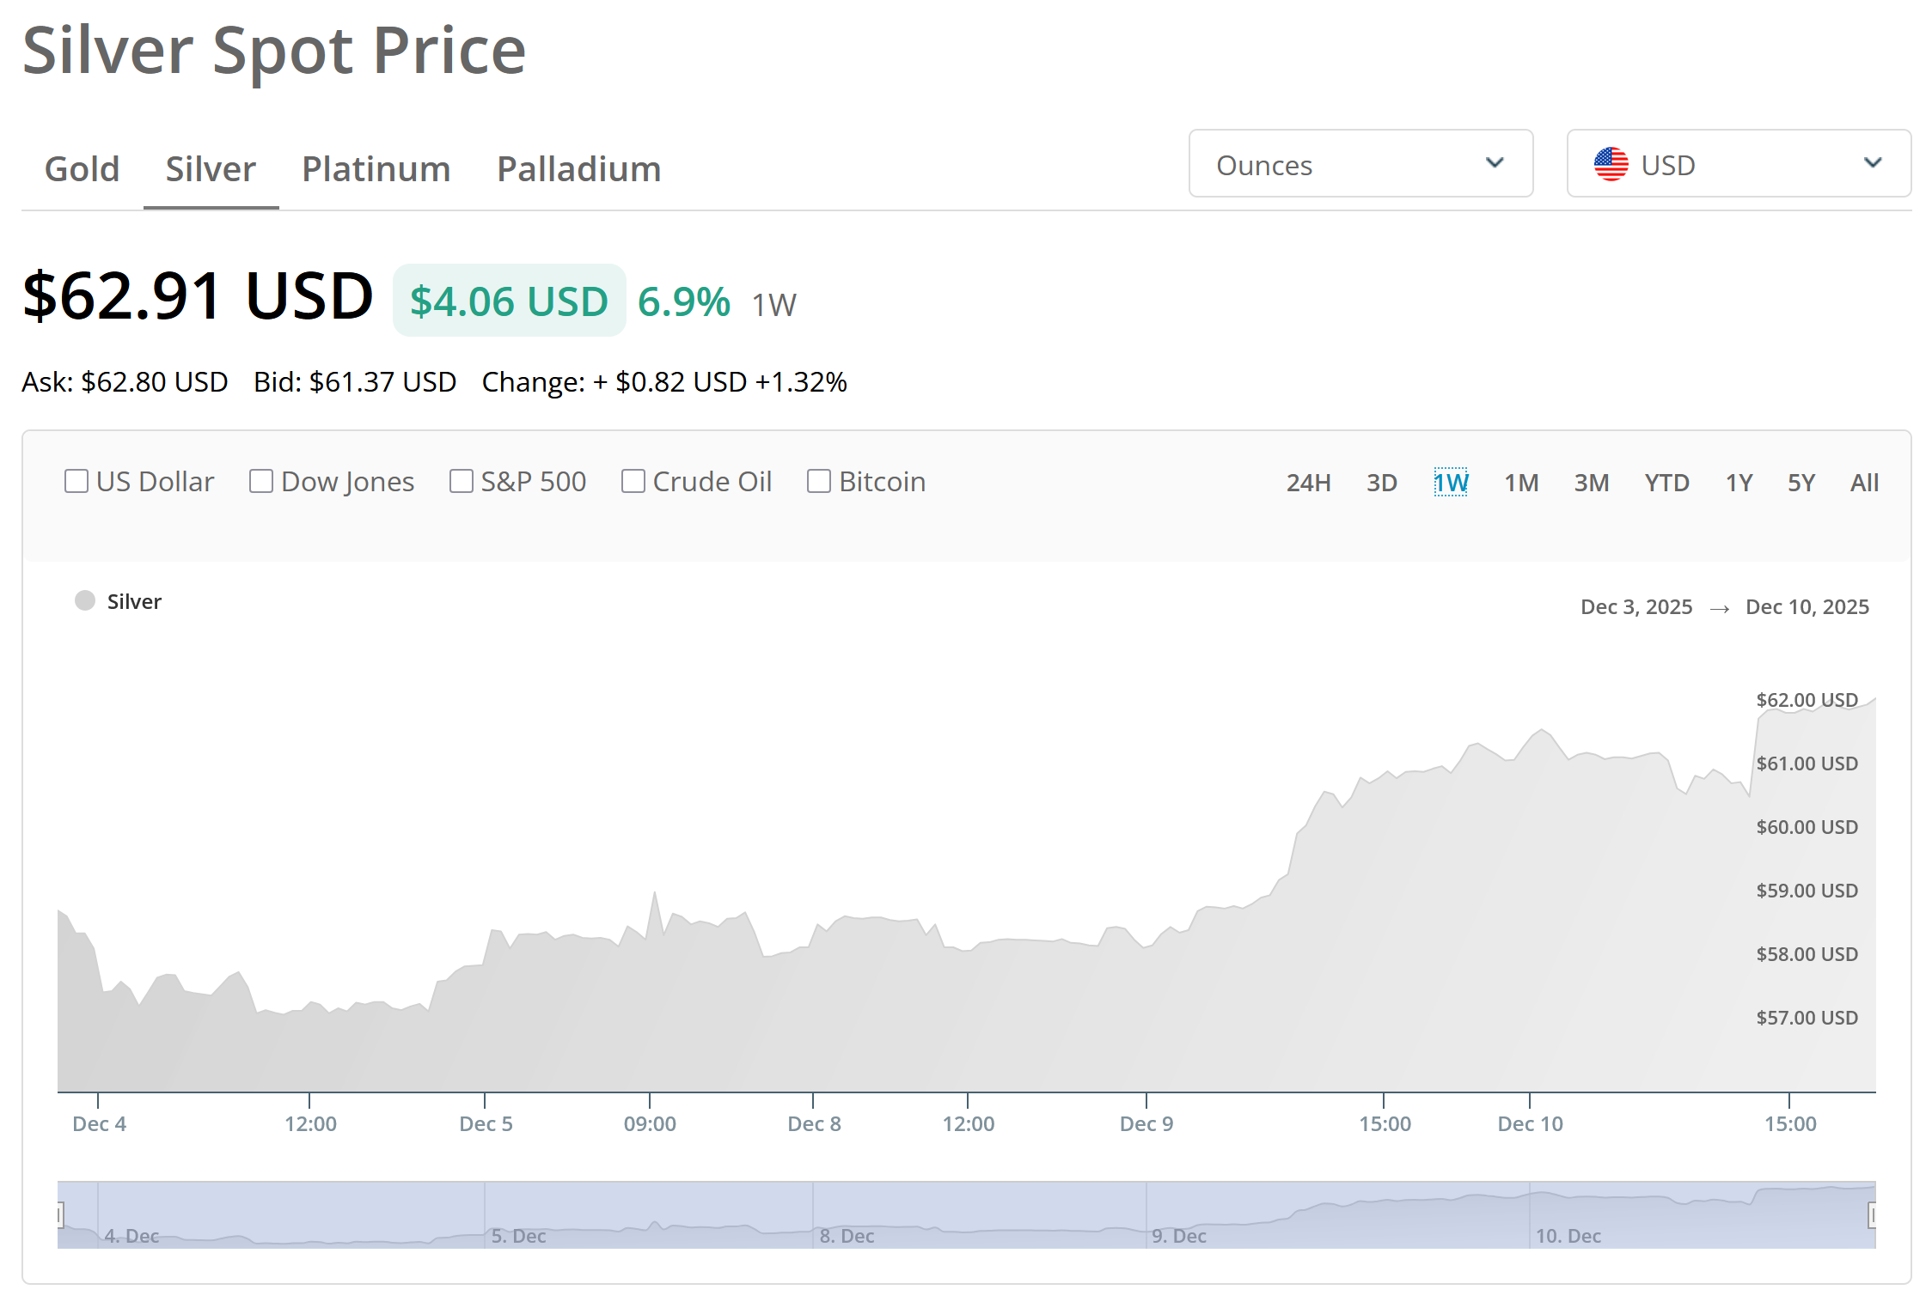
Task: Open the Platinum tab
Action: pos(376,169)
